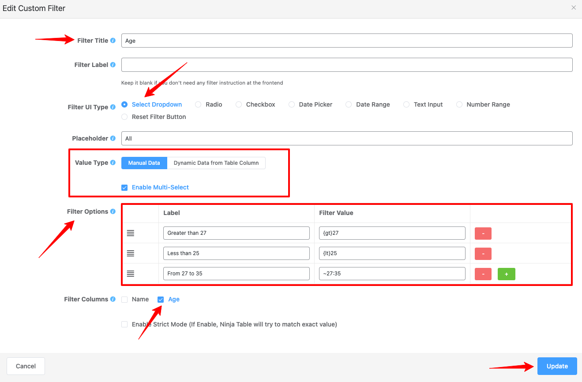The width and height of the screenshot is (582, 382).
Task: Remove the From 27 to 35 option row
Action: 483,274
